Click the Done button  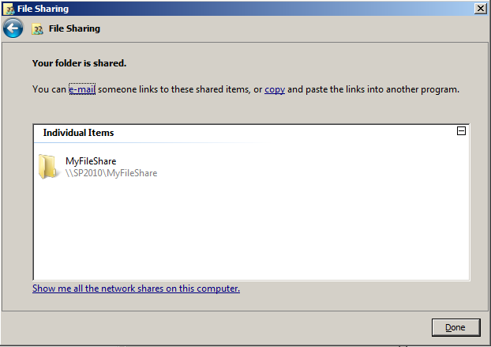[x=455, y=327]
